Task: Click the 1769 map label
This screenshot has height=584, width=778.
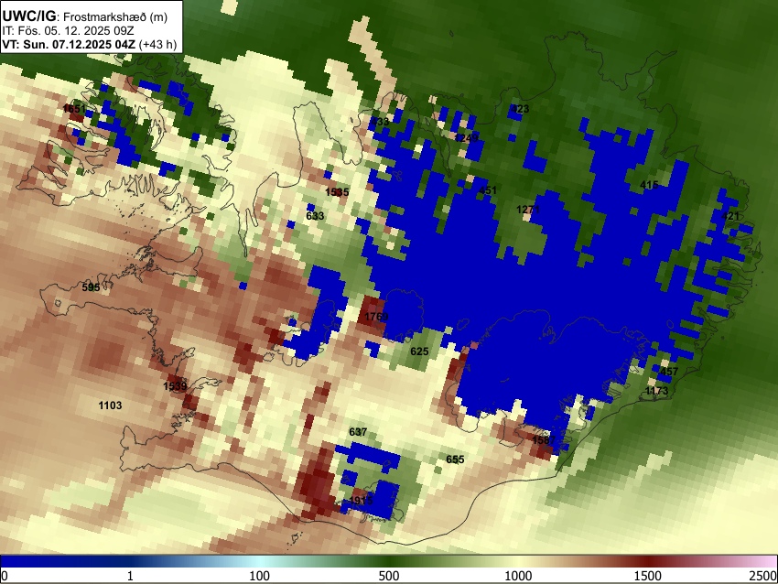Action: pos(376,317)
